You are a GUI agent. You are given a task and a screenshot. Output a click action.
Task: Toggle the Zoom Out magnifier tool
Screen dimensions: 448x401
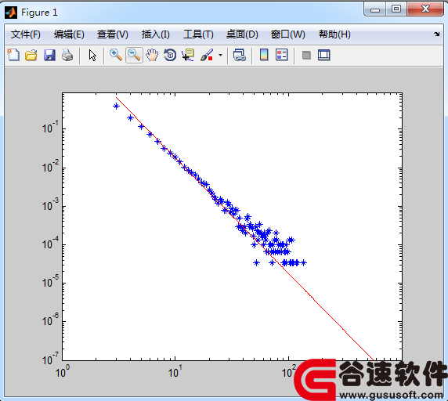[x=134, y=55]
